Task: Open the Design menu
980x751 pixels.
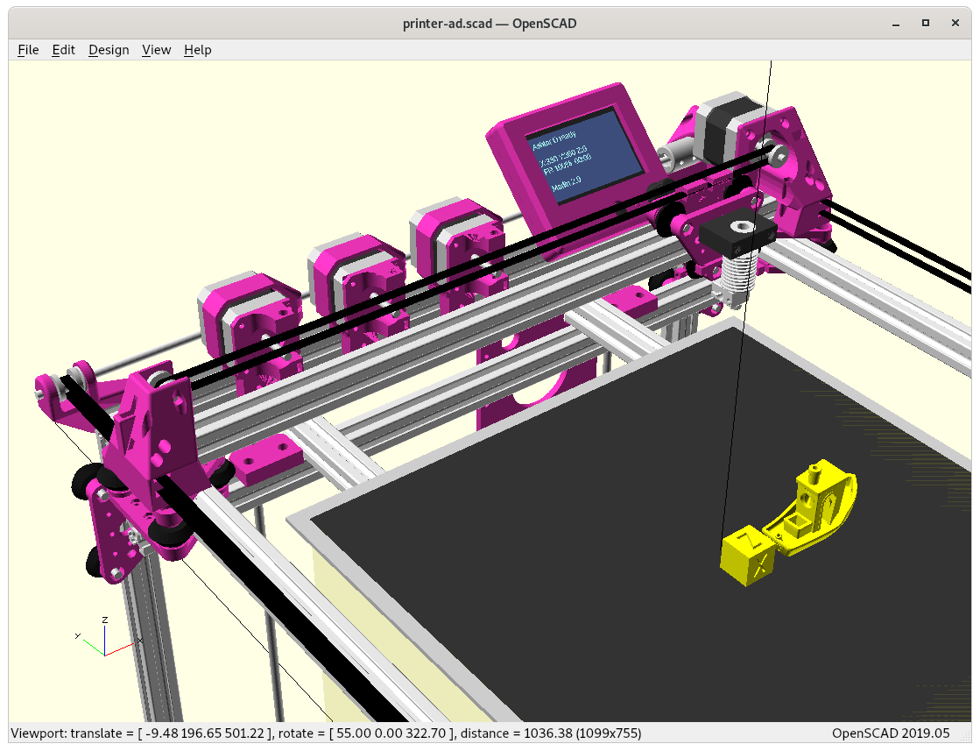Action: click(109, 50)
